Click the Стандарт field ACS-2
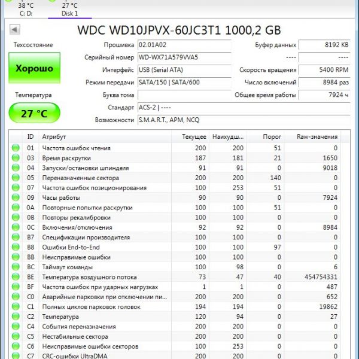 [x=244, y=107]
